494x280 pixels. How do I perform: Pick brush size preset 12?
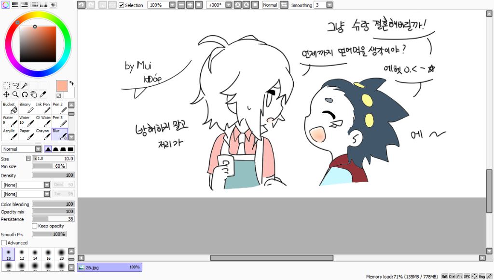point(22,254)
